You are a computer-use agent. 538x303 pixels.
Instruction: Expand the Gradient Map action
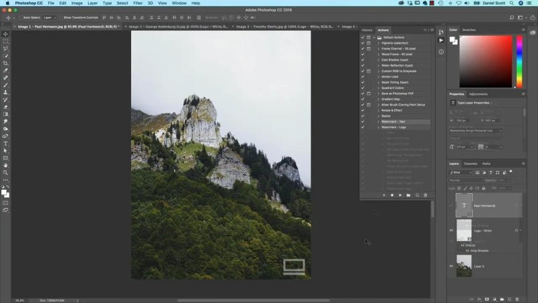379,99
